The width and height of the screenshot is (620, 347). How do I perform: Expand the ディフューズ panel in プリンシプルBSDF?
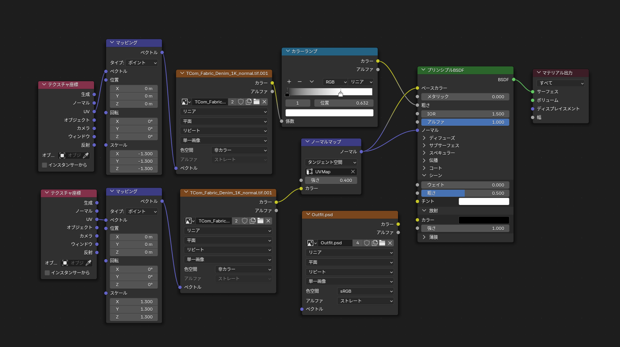424,138
